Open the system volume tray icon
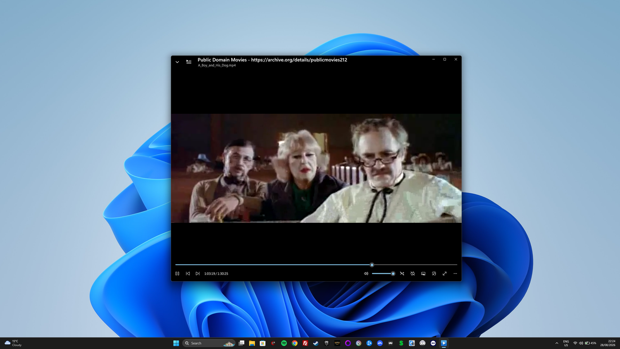This screenshot has height=349, width=620. pos(581,343)
